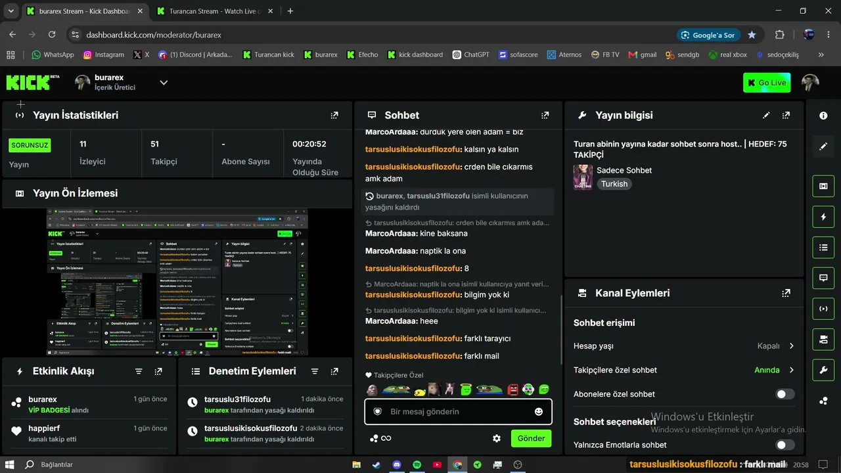Open chat settings gear icon

(x=497, y=438)
